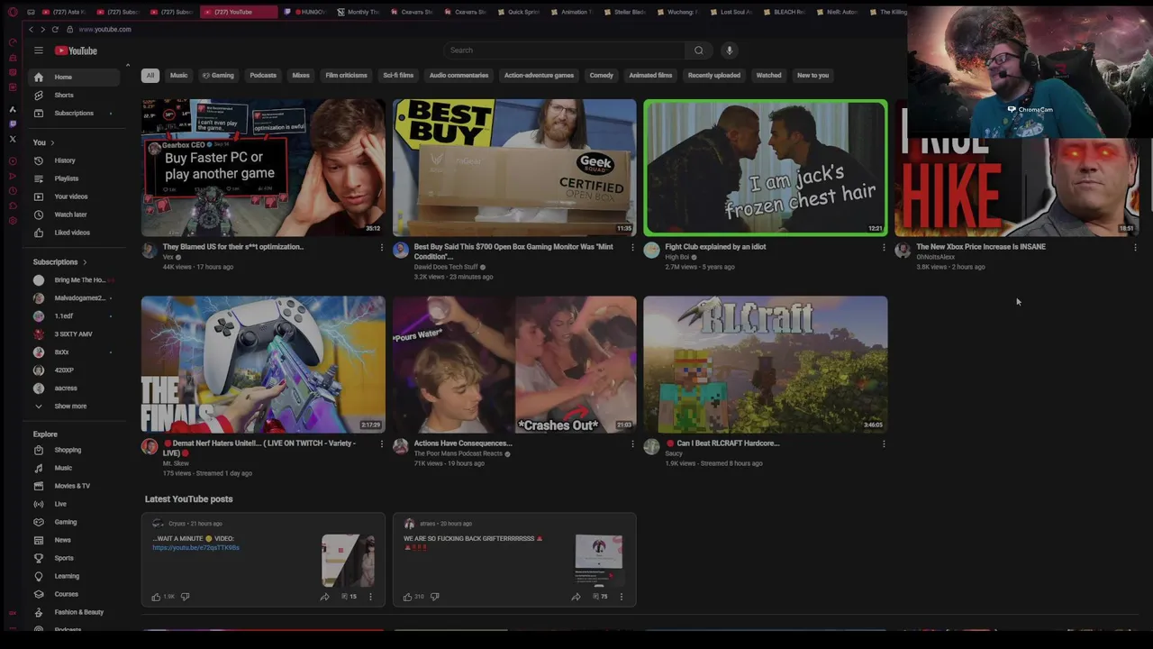Click the search magnifier button
The image size is (1153, 649).
(x=698, y=50)
